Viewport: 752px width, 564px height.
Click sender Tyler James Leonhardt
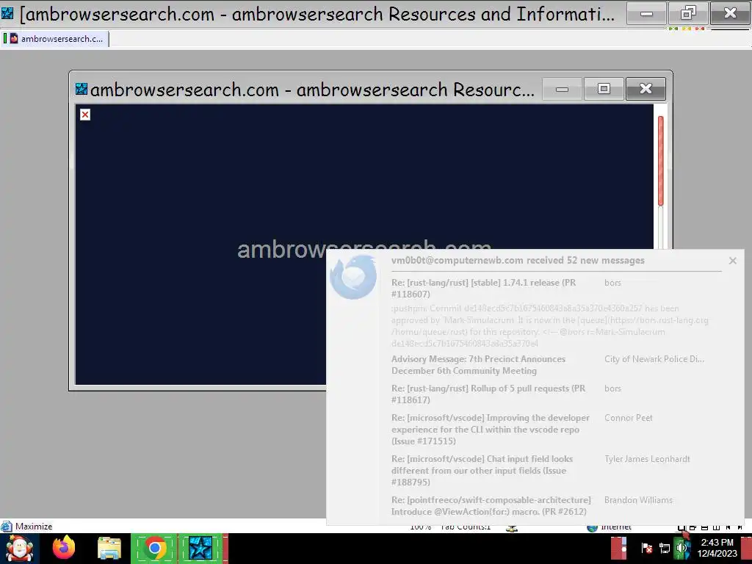(647, 459)
